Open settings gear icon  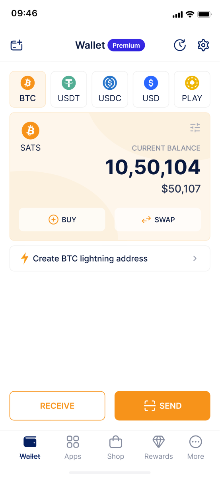point(203,45)
